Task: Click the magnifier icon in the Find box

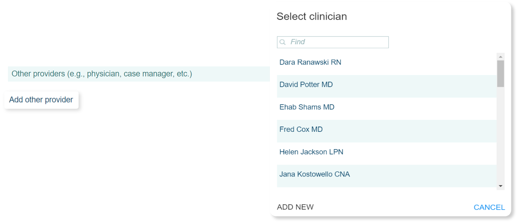Action: coord(283,42)
